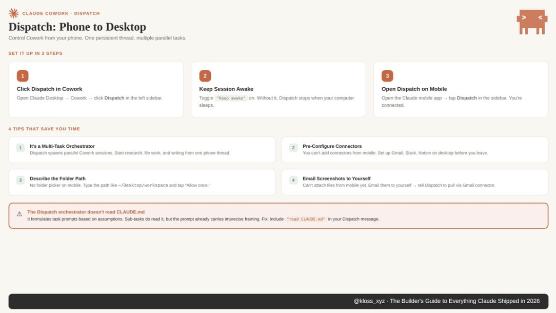Click the Claude starburst logo icon
The width and height of the screenshot is (556, 313).
13,13
